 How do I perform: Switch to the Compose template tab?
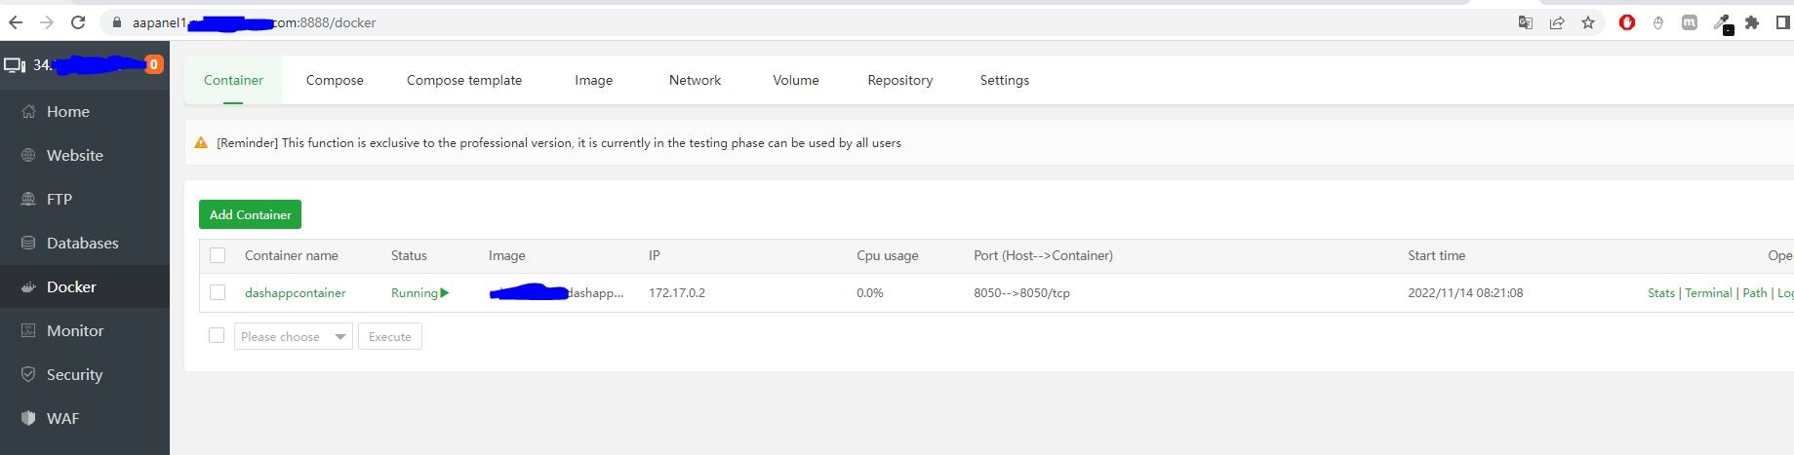coord(464,80)
